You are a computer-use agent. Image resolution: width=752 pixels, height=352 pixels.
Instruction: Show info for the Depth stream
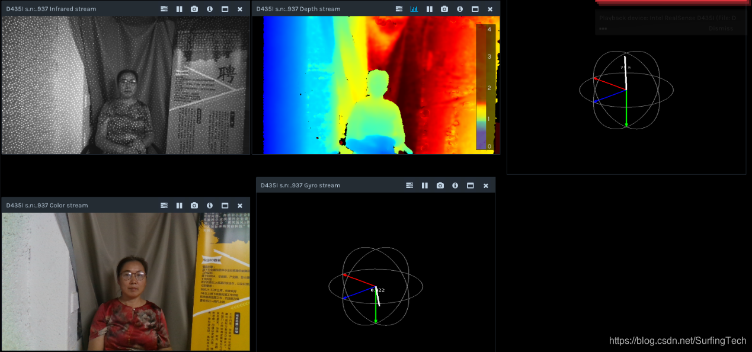(460, 9)
